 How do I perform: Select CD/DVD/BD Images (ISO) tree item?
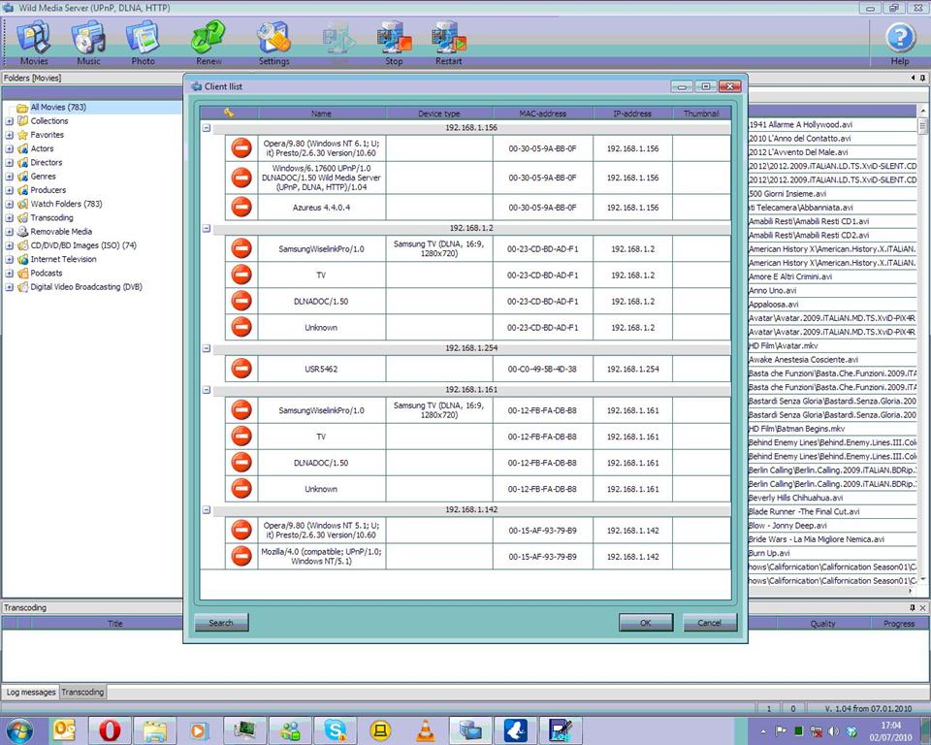coord(83,245)
